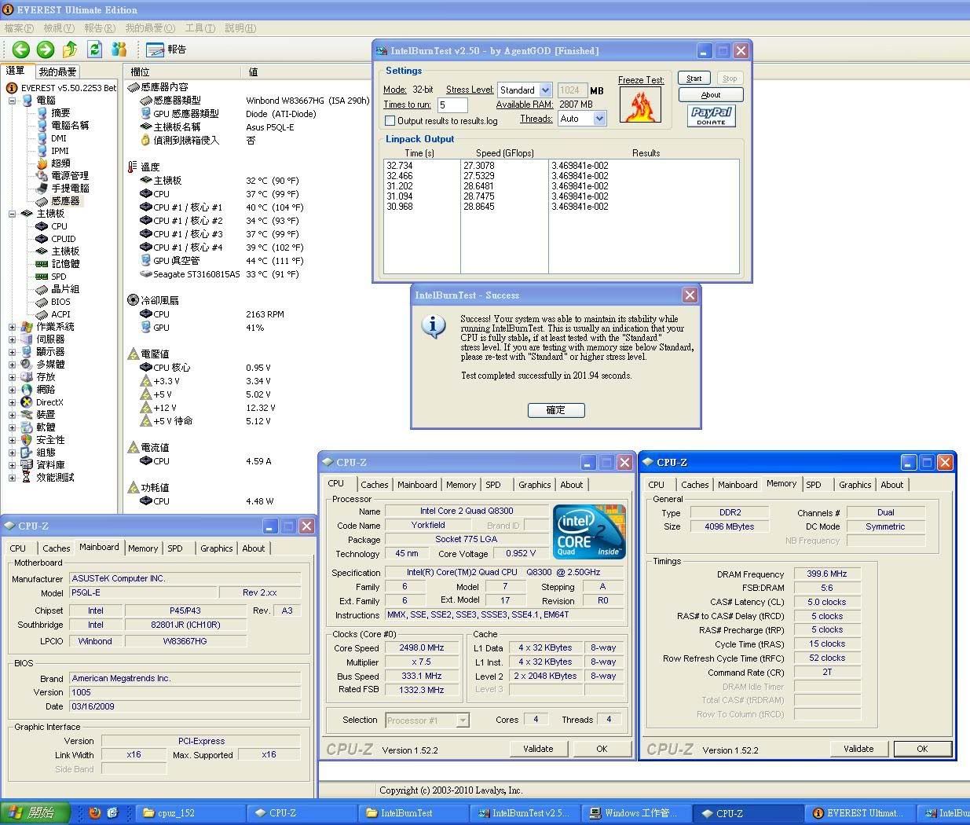
Task: Expand the 顯示器 node in EVEREST tree
Action: [13, 352]
